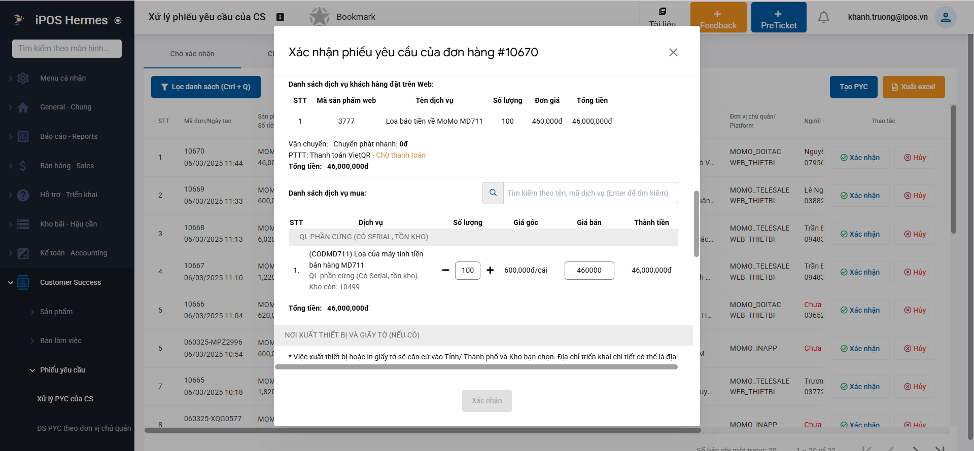974x451 pixels.
Task: Click Hủy for order 060325-MPZ2996 row
Action: (915, 349)
